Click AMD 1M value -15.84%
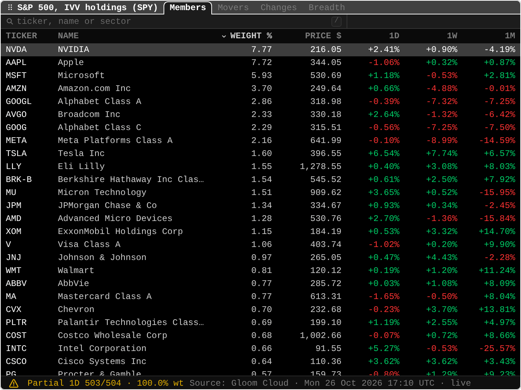 497,218
